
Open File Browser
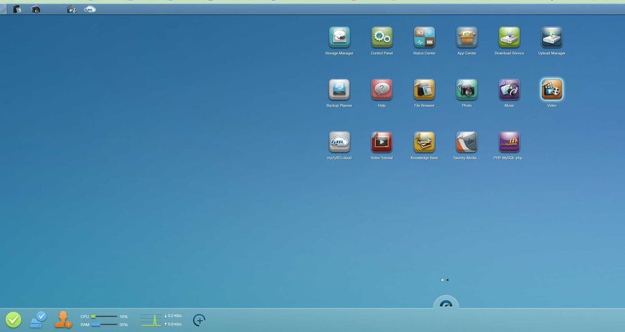tap(424, 89)
